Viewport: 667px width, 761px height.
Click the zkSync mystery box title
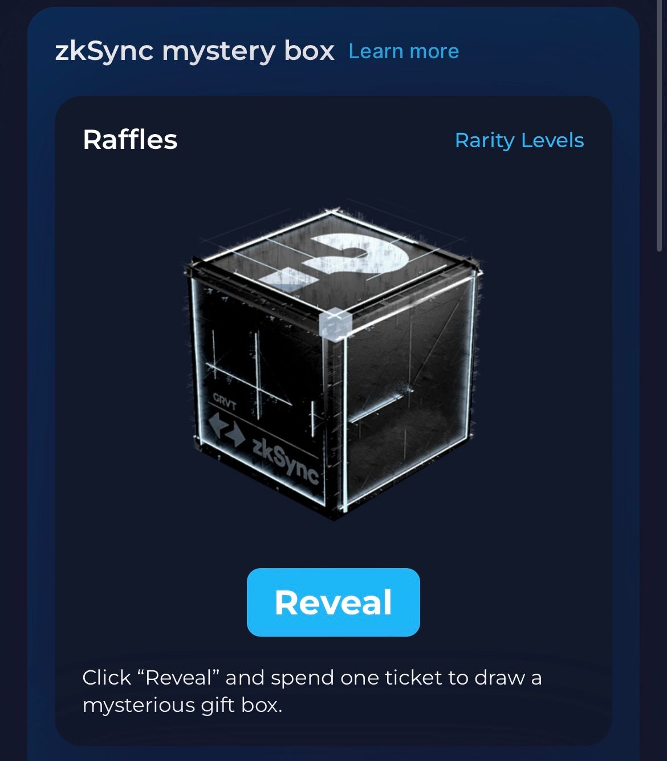[x=194, y=51]
